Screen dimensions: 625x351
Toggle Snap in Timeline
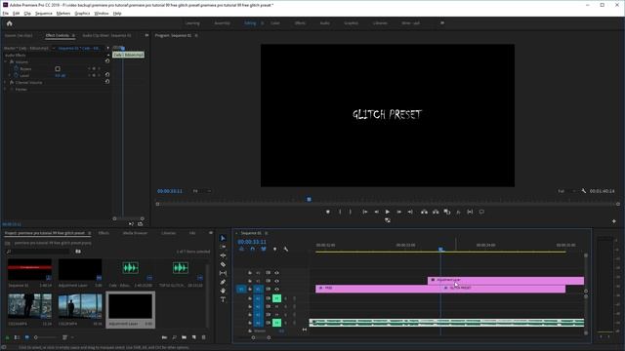[x=252, y=249]
